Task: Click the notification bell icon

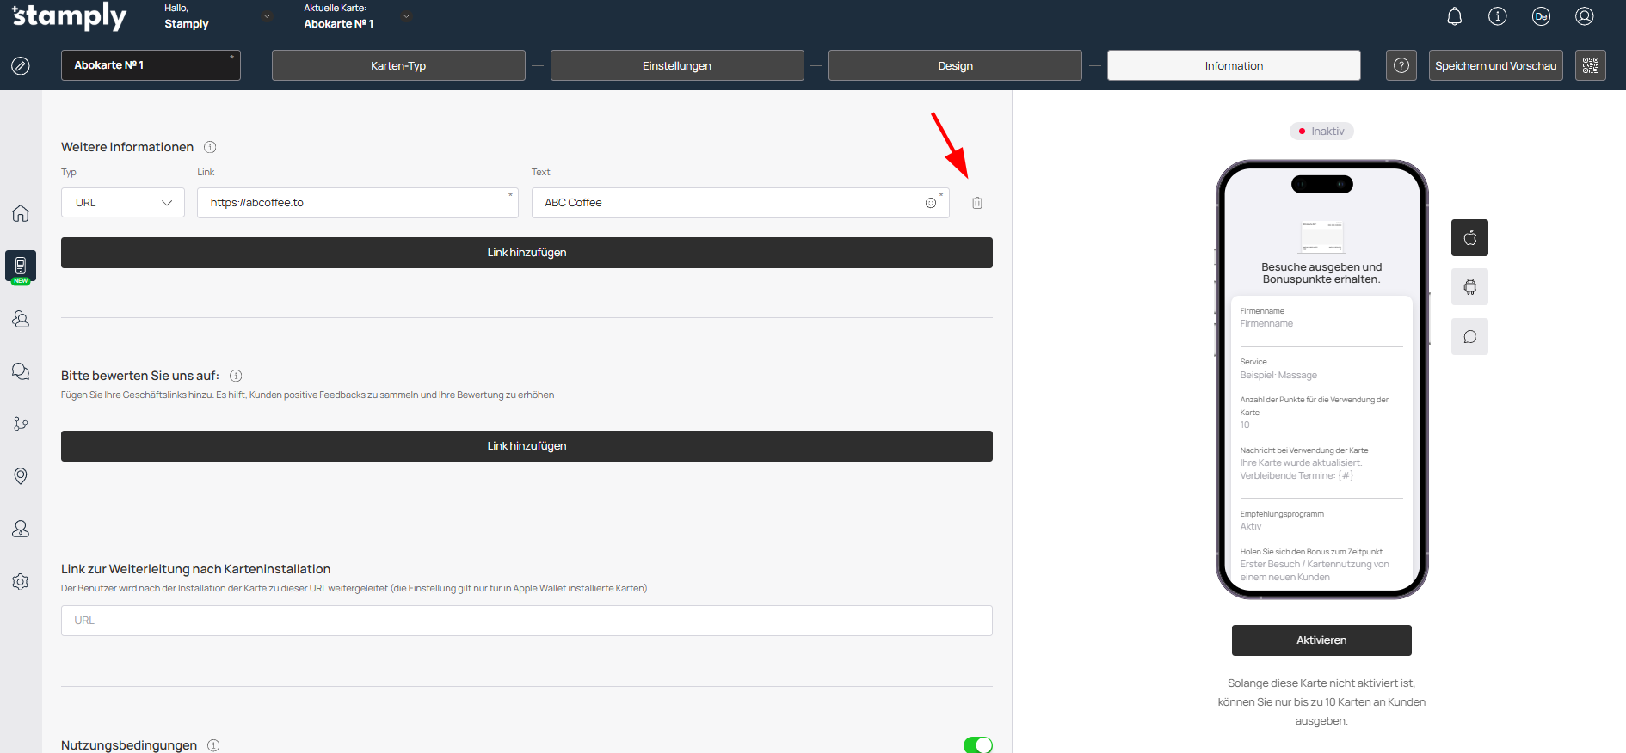Action: [1454, 16]
